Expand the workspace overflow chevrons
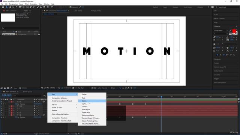This screenshot has height=135, width=240. click(x=208, y=7)
